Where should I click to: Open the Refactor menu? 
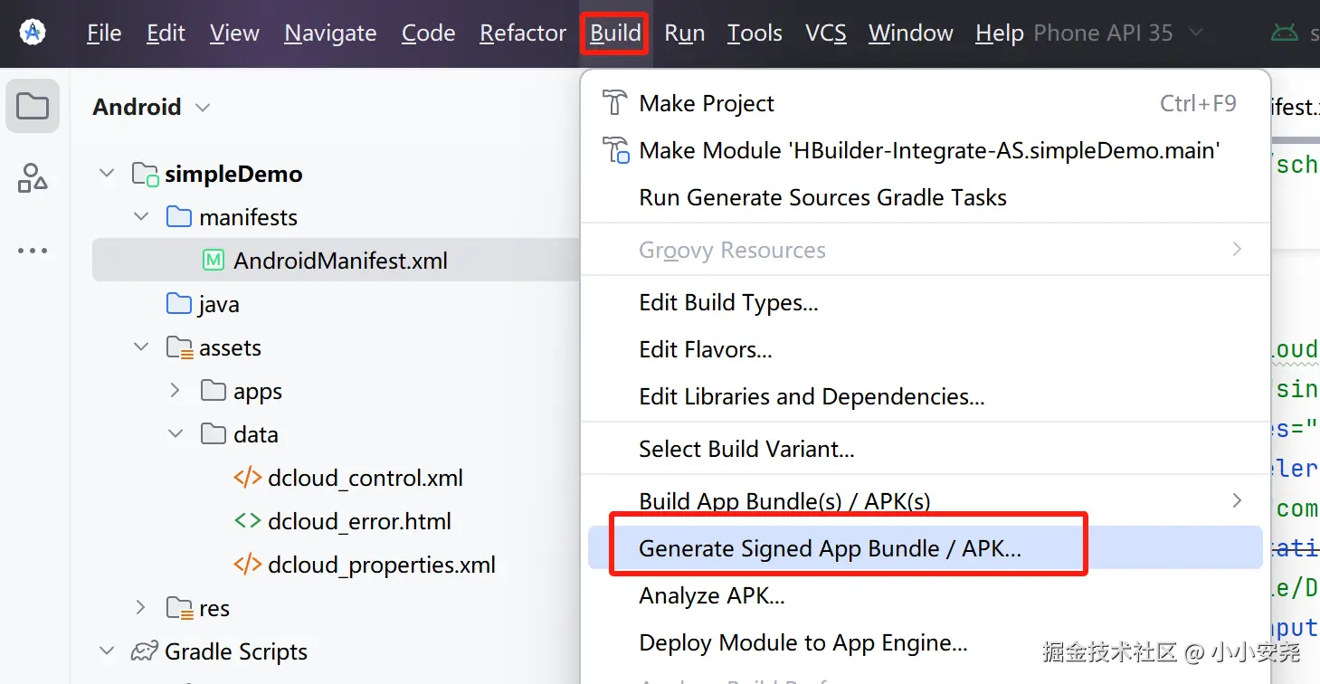(x=523, y=33)
